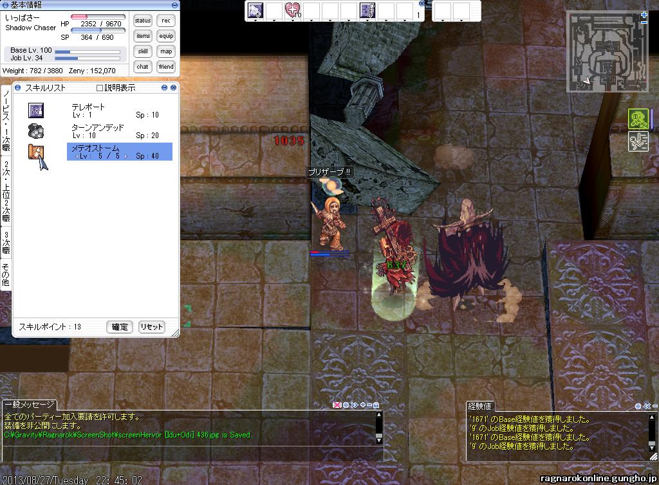Use the first hotbar skill with count 5

point(255,10)
